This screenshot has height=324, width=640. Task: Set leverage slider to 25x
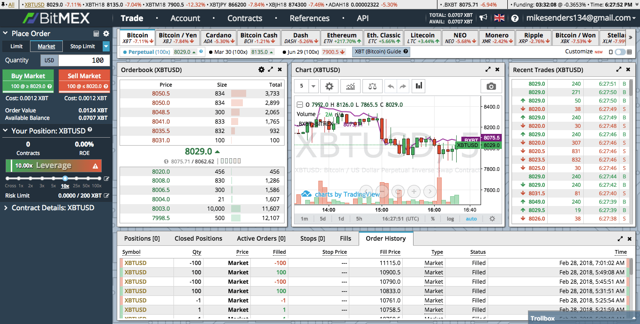point(76,179)
